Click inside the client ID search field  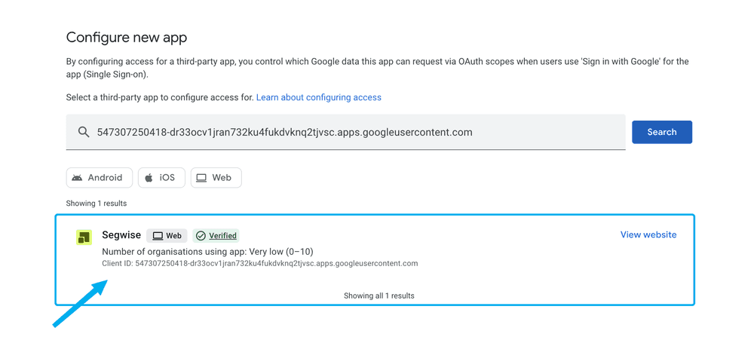pyautogui.click(x=346, y=132)
